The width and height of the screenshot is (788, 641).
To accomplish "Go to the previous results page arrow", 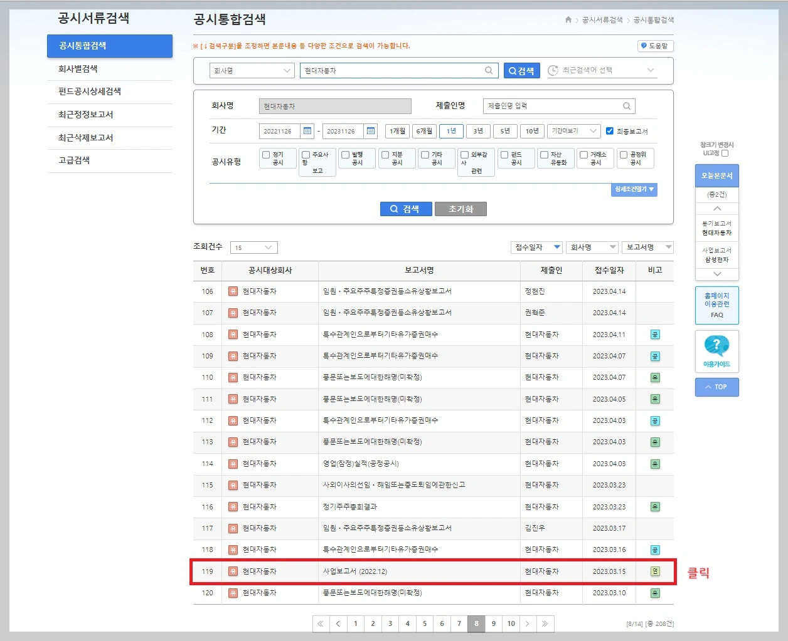I will click(x=338, y=623).
